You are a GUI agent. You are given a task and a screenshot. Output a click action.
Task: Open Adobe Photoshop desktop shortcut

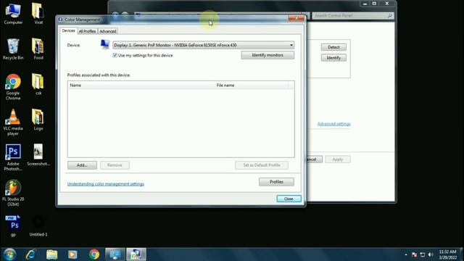click(13, 157)
